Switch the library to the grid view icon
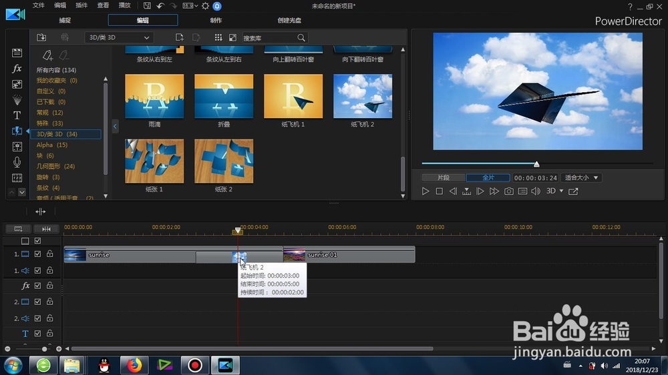The height and width of the screenshot is (375, 668). (218, 37)
